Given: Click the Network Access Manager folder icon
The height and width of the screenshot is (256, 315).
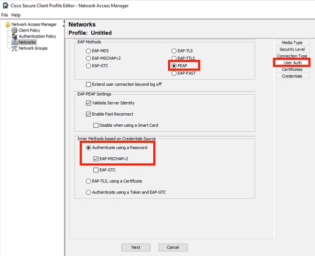Looking at the screenshot, I should (8, 25).
